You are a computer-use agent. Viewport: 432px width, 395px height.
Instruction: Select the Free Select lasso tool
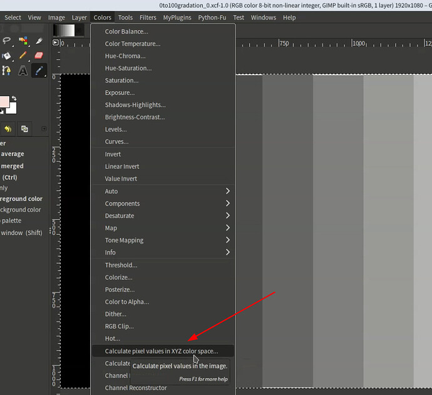click(7, 41)
